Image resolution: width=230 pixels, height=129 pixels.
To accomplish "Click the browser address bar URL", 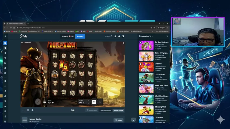I will 32,28.
